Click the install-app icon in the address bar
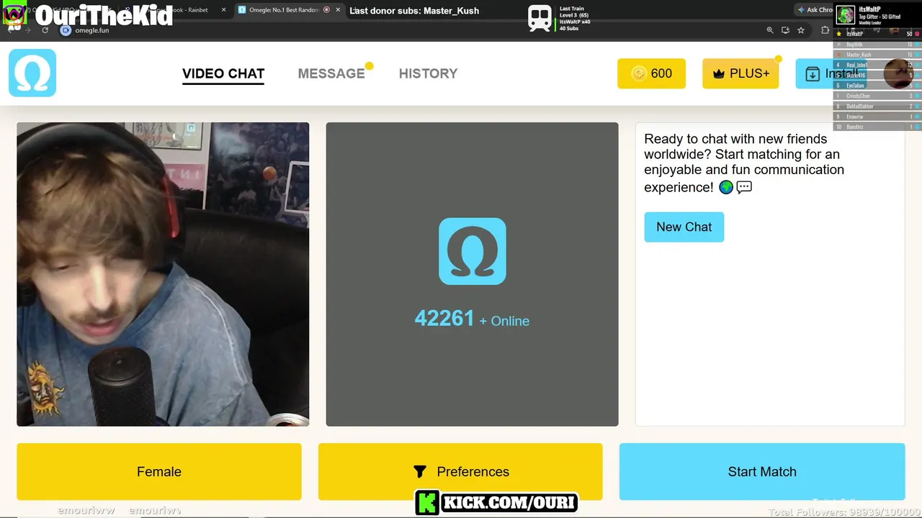922x518 pixels. pos(785,30)
